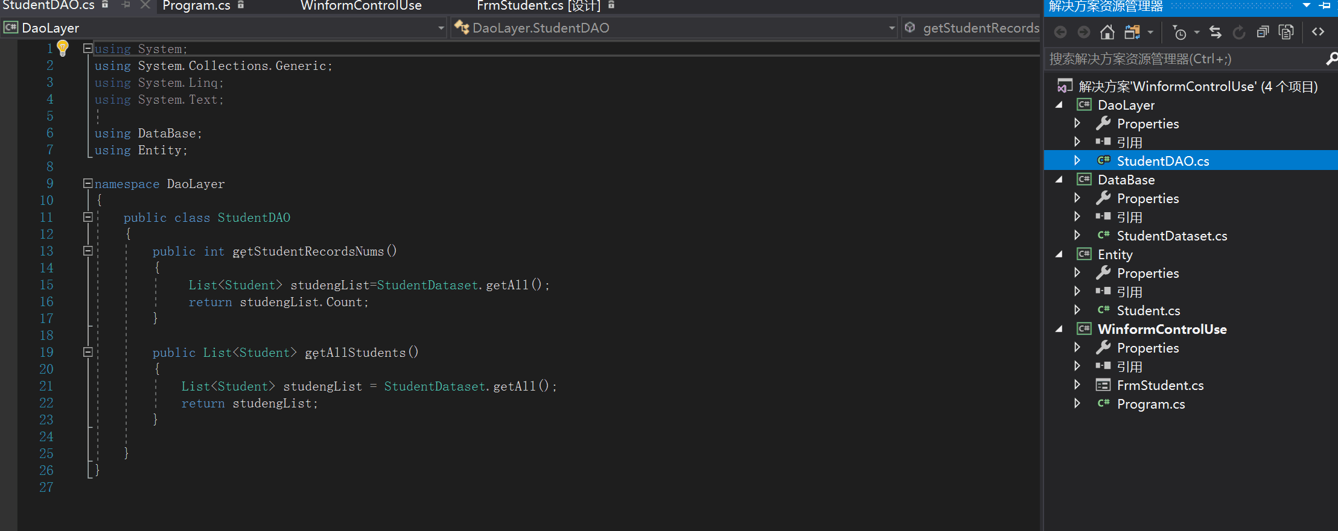1338x531 pixels.
Task: Click the getAllStudents method name in code
Action: click(355, 353)
